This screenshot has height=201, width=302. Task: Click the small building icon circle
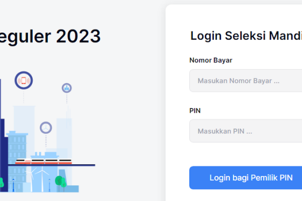[67, 88]
